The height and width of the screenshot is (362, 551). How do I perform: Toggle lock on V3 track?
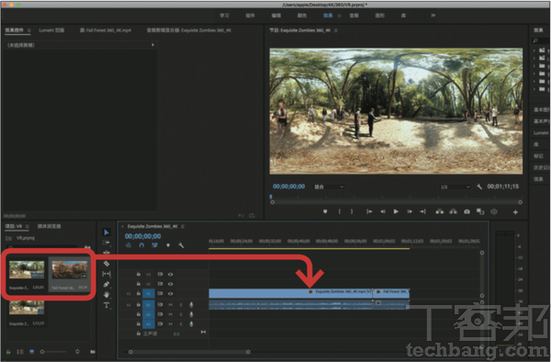pyautogui.click(x=139, y=274)
